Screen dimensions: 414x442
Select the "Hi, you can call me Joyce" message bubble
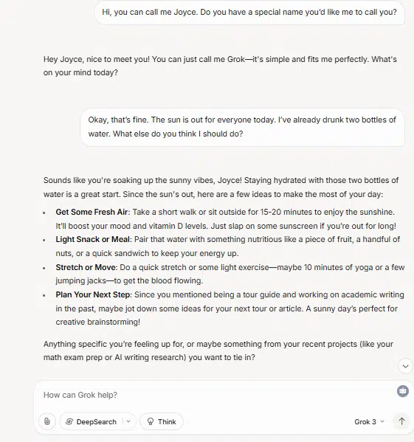[249, 13]
